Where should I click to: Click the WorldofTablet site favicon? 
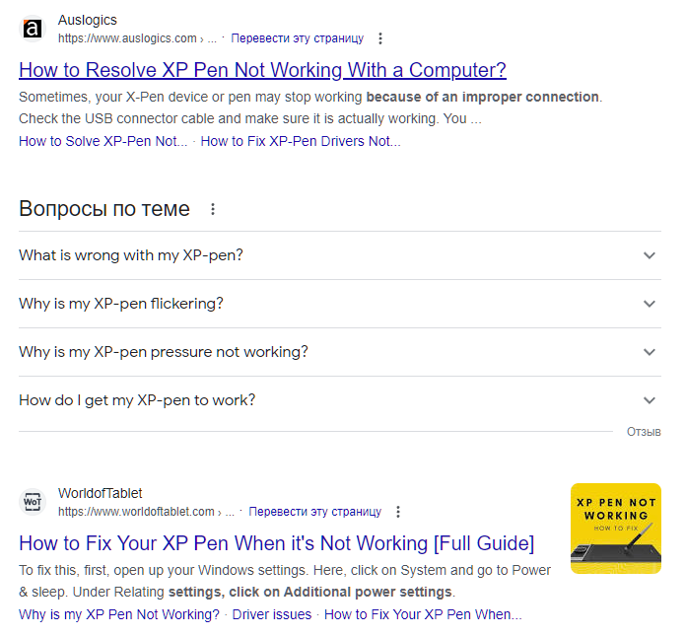[33, 502]
